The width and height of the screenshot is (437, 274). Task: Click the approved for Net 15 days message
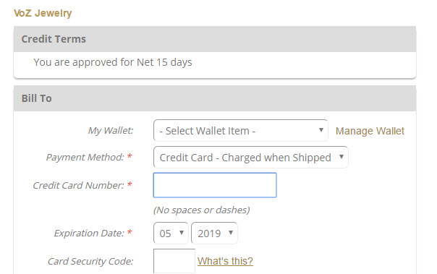click(113, 62)
